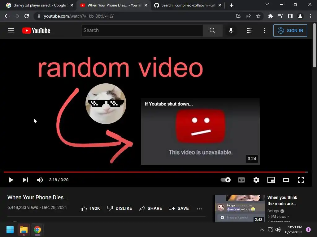Open Chrome media controls
The width and height of the screenshot is (317, 237).
point(280,16)
